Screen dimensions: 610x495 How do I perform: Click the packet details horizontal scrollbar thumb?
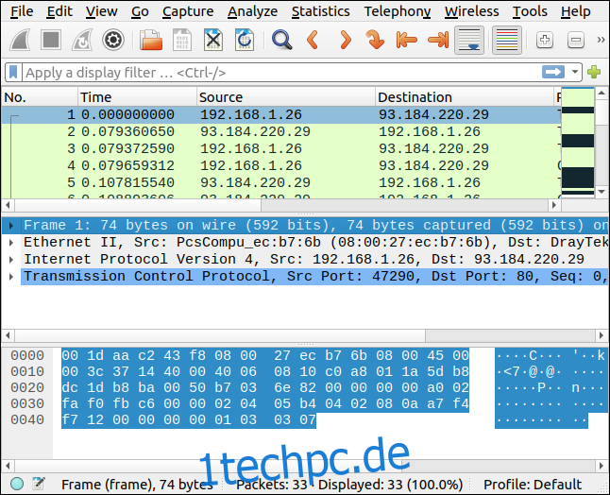[220, 335]
